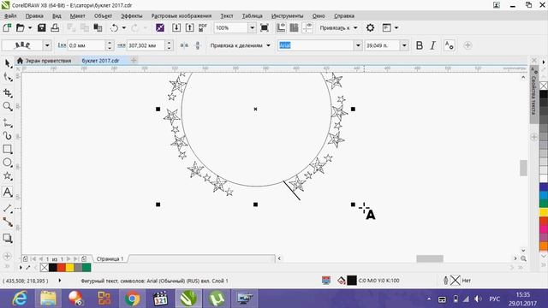Select the Страница 1 page tab
Image resolution: width=548 pixels, height=308 pixels.
tap(110, 258)
